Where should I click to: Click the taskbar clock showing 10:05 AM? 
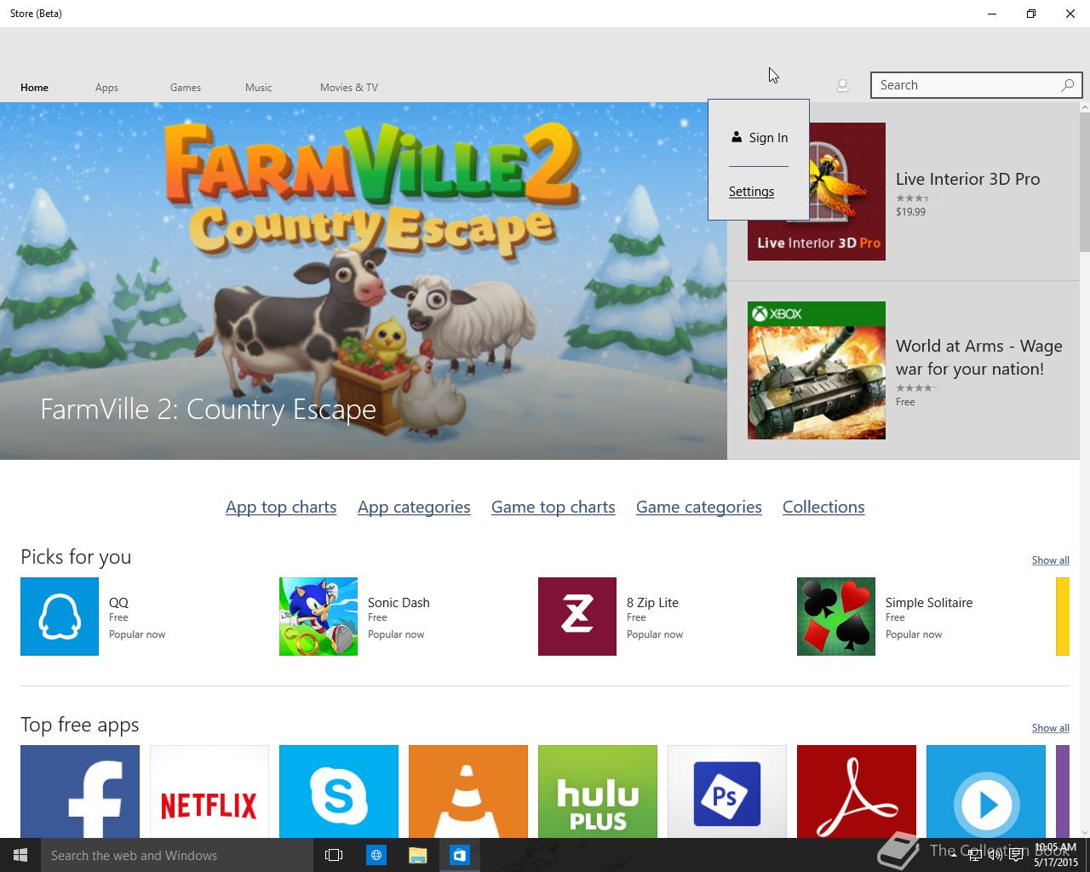tap(1056, 855)
